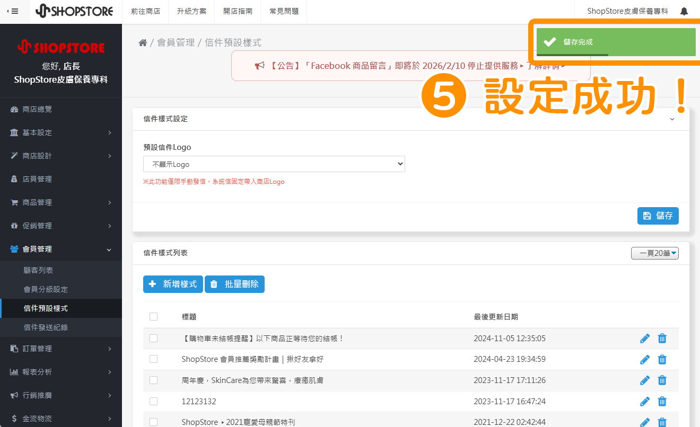
Task: Open the 預設信件Logo dropdown
Action: click(274, 164)
